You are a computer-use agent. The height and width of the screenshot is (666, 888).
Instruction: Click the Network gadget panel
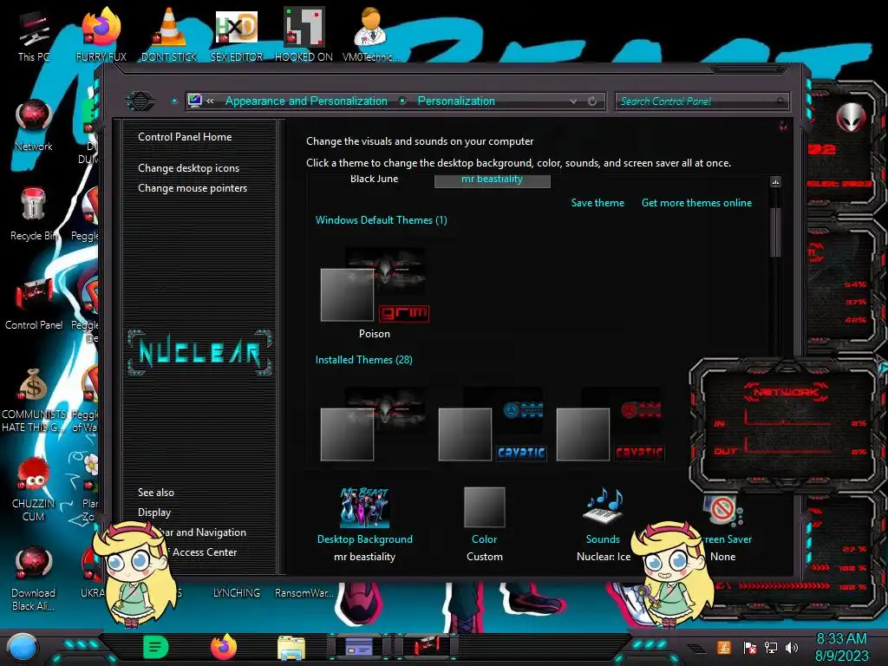pyautogui.click(x=786, y=425)
